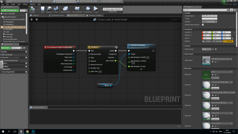Click the Details search field
The image size is (238, 134).
206,10
